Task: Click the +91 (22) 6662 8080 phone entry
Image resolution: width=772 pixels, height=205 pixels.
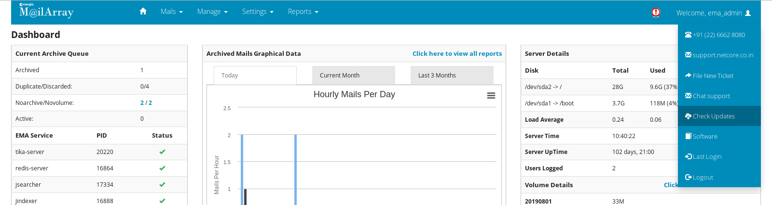Action: [719, 35]
